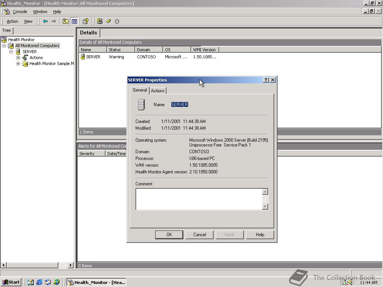Sort by the WMI Version column header
383x287 pixels.
pos(205,50)
